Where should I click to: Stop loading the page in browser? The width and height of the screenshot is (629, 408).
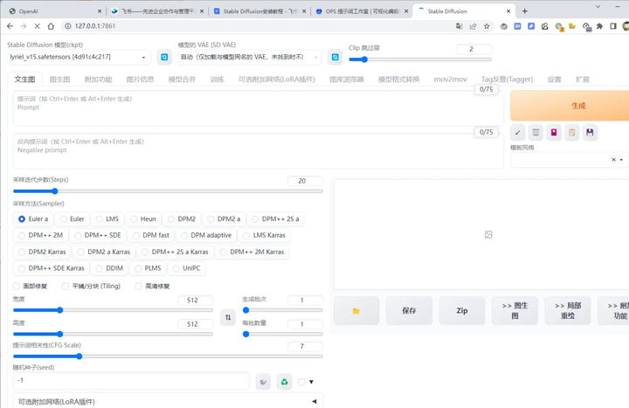click(37, 26)
